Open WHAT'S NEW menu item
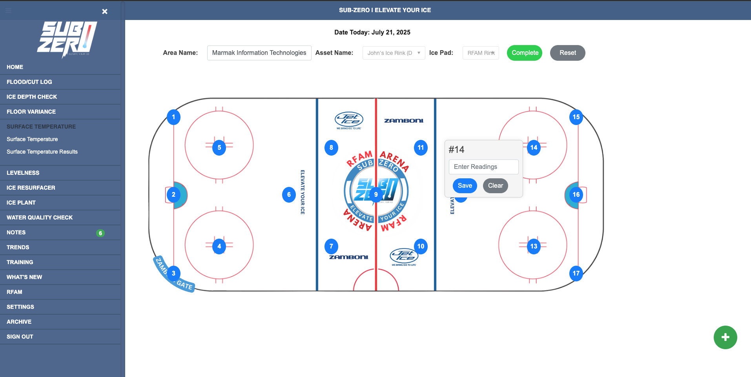 tap(60, 277)
